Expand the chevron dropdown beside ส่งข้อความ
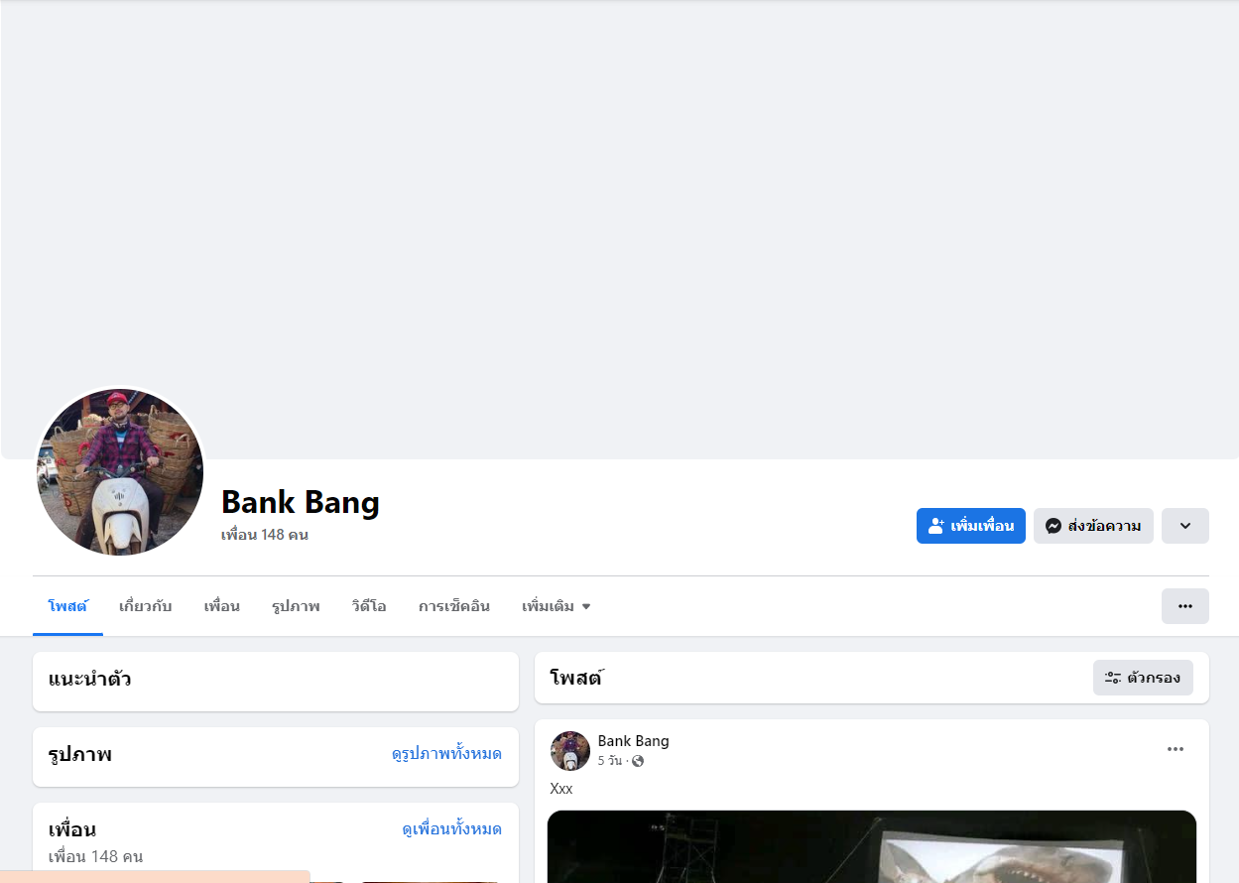Viewport: 1239px width, 883px height. pos(1185,526)
